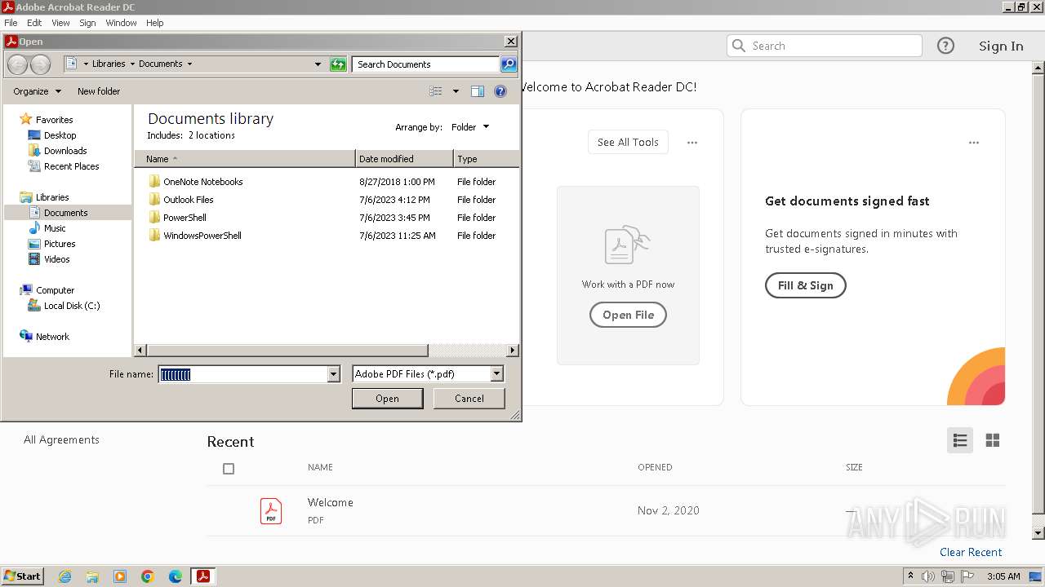Open Acrobat help question mark icon

(945, 46)
